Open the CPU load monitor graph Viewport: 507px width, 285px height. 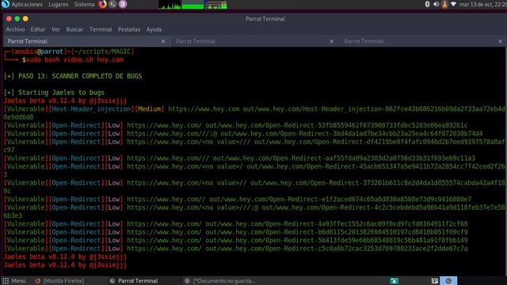[170, 5]
